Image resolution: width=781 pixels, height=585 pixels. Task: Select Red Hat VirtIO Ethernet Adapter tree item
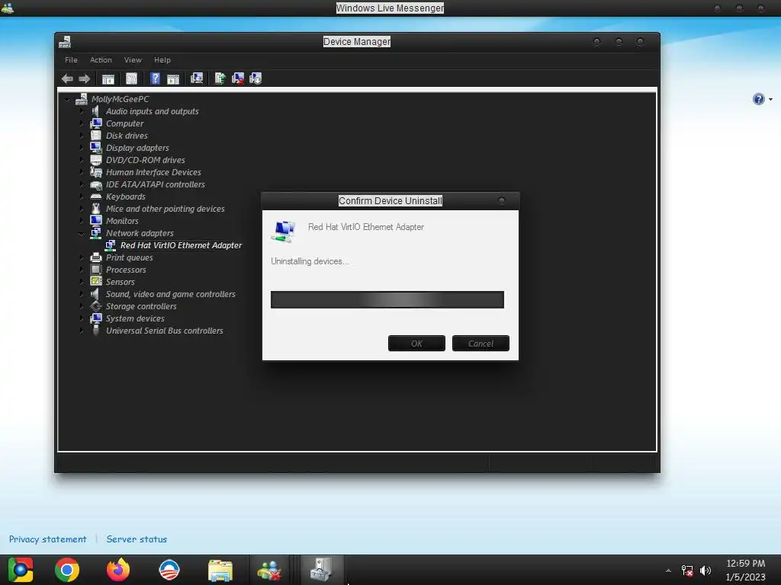pos(181,245)
